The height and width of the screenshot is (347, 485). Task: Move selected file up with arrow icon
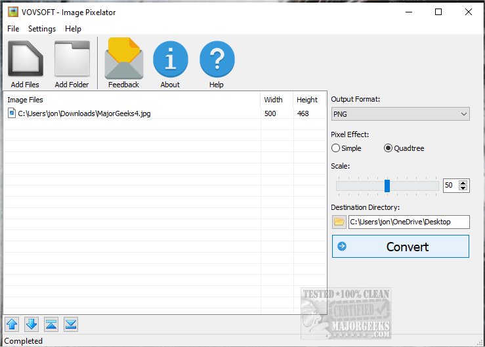tap(12, 325)
